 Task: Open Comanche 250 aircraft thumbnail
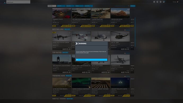(120, 59)
